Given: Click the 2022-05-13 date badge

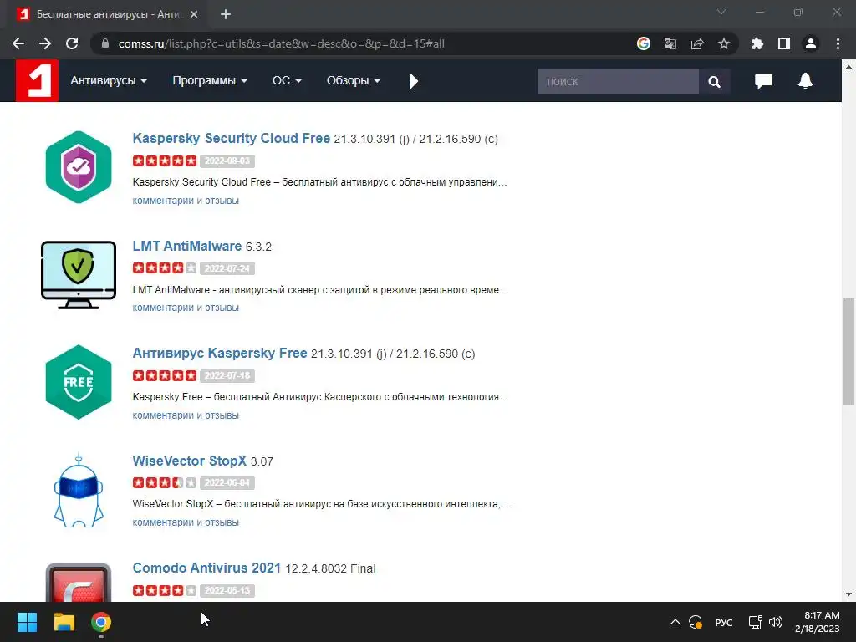Looking at the screenshot, I should (x=227, y=591).
